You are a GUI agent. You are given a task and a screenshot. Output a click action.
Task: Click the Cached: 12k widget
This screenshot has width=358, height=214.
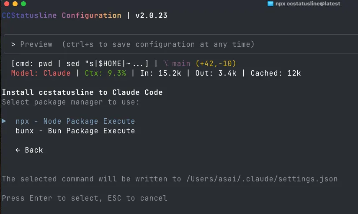click(x=276, y=73)
